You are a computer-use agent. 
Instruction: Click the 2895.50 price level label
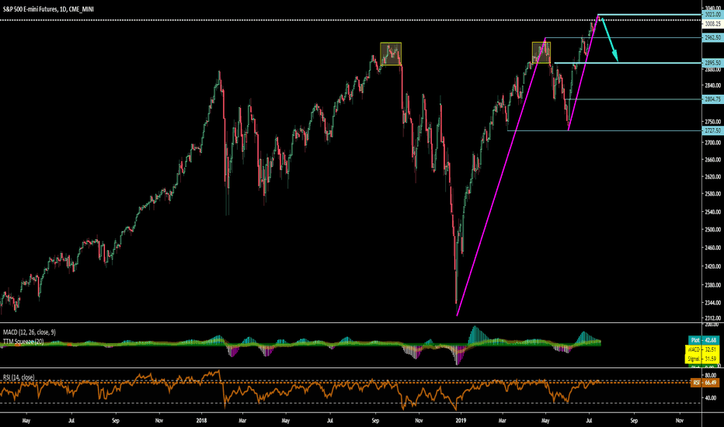click(x=712, y=63)
